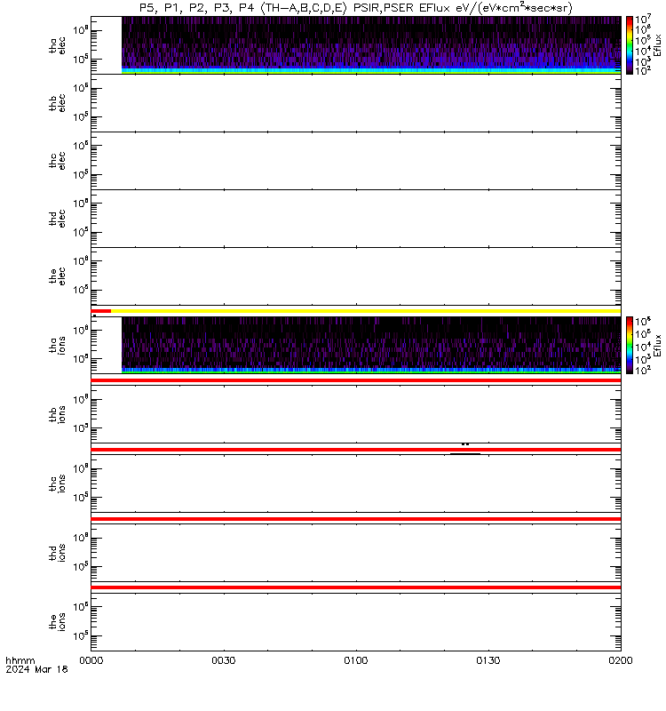Click the 10^5 y-axis tick label of thc elec

point(81,175)
